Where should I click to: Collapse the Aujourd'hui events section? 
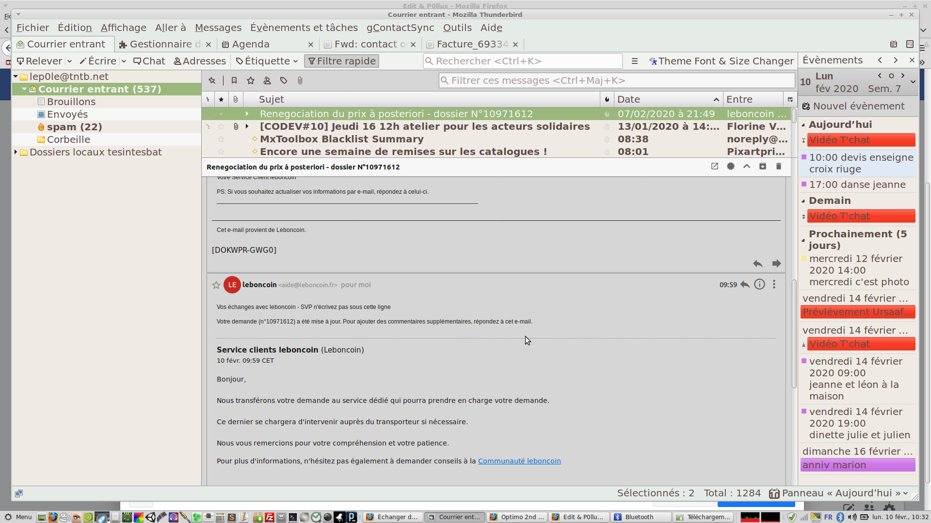point(803,125)
